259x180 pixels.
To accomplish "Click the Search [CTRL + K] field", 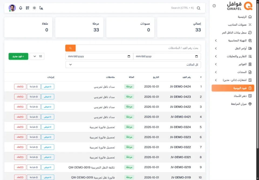I will coord(182,8).
